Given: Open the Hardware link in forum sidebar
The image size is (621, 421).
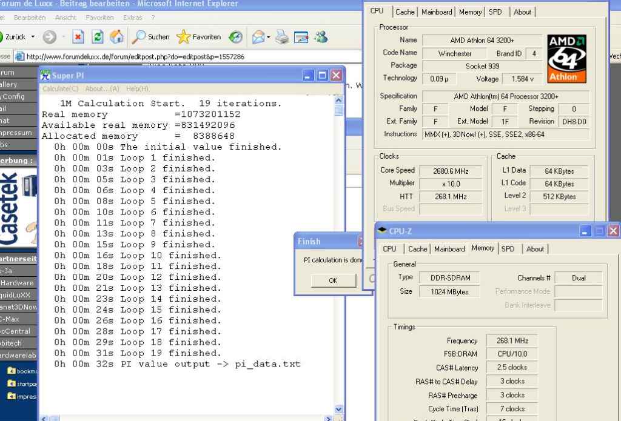Looking at the screenshot, I should pos(18,283).
